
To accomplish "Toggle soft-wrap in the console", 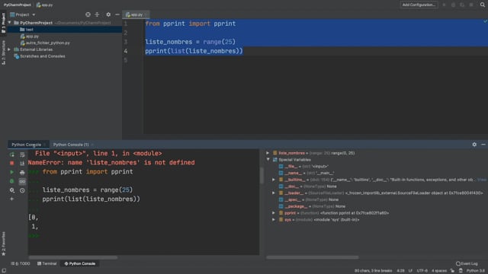I will [22, 155].
